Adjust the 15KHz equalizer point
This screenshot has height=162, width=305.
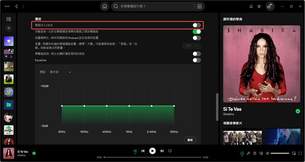tap(174, 106)
